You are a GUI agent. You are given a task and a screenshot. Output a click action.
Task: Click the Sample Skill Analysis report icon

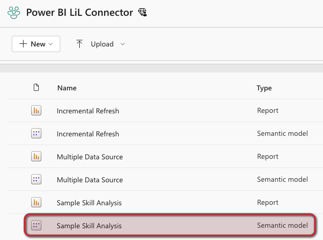tap(36, 202)
